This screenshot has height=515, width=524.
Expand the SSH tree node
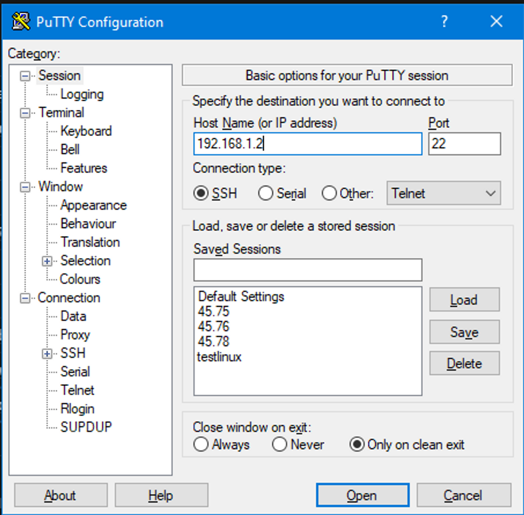coord(47,353)
